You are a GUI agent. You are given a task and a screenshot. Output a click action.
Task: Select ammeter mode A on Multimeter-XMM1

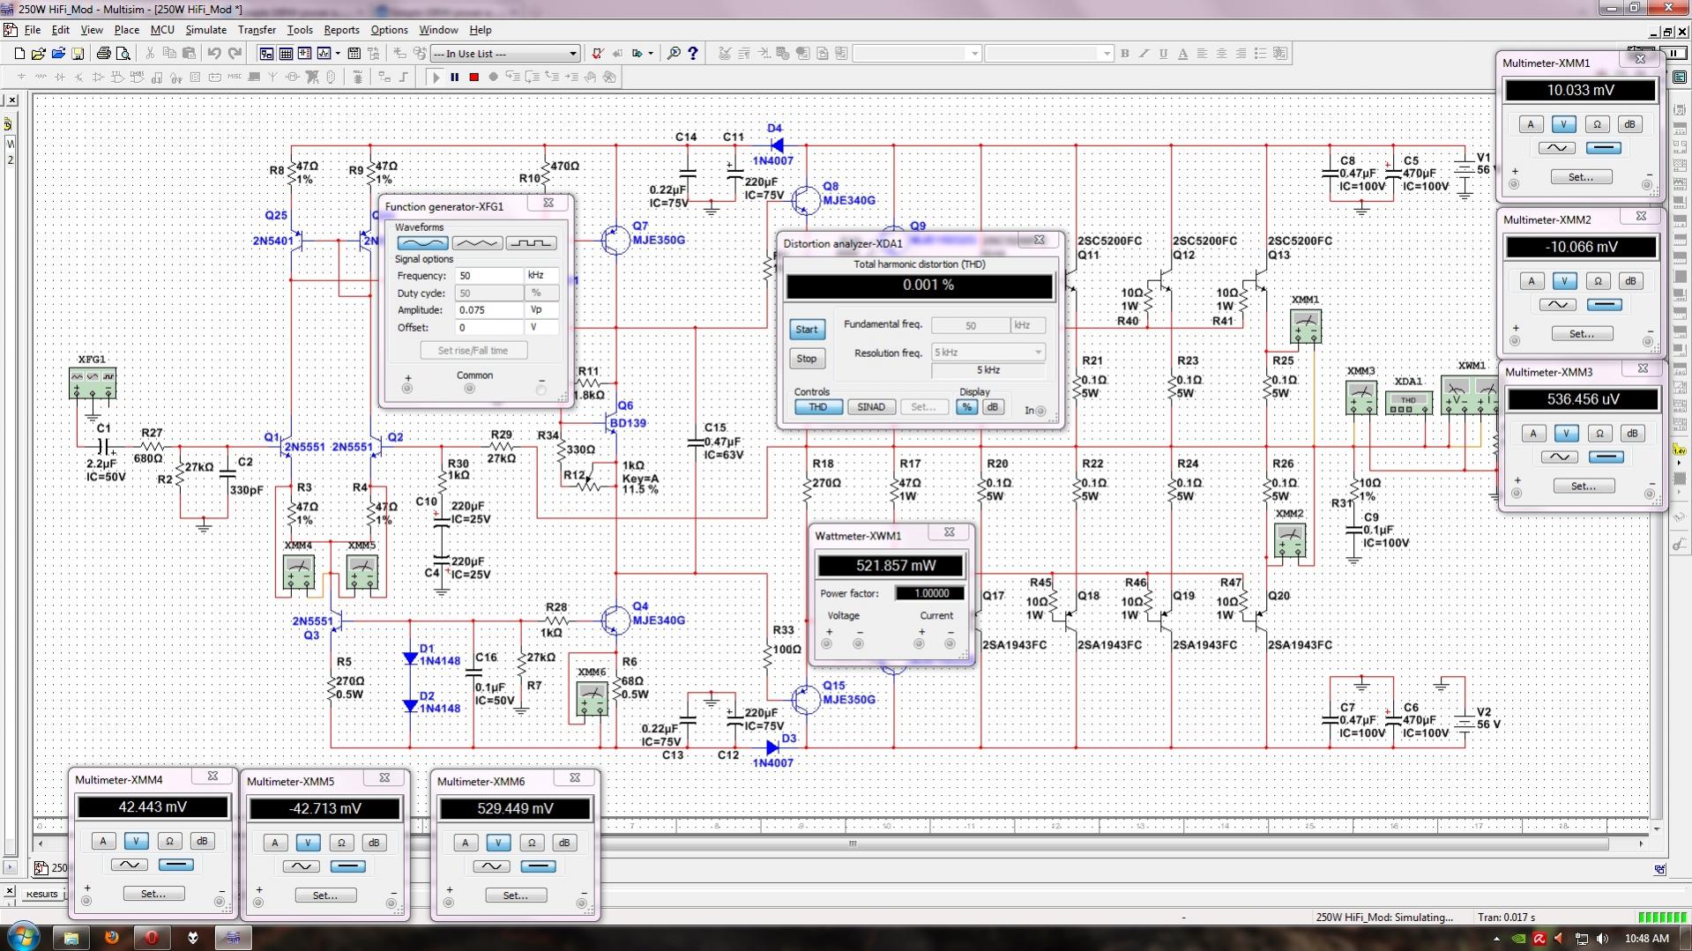(x=1531, y=124)
